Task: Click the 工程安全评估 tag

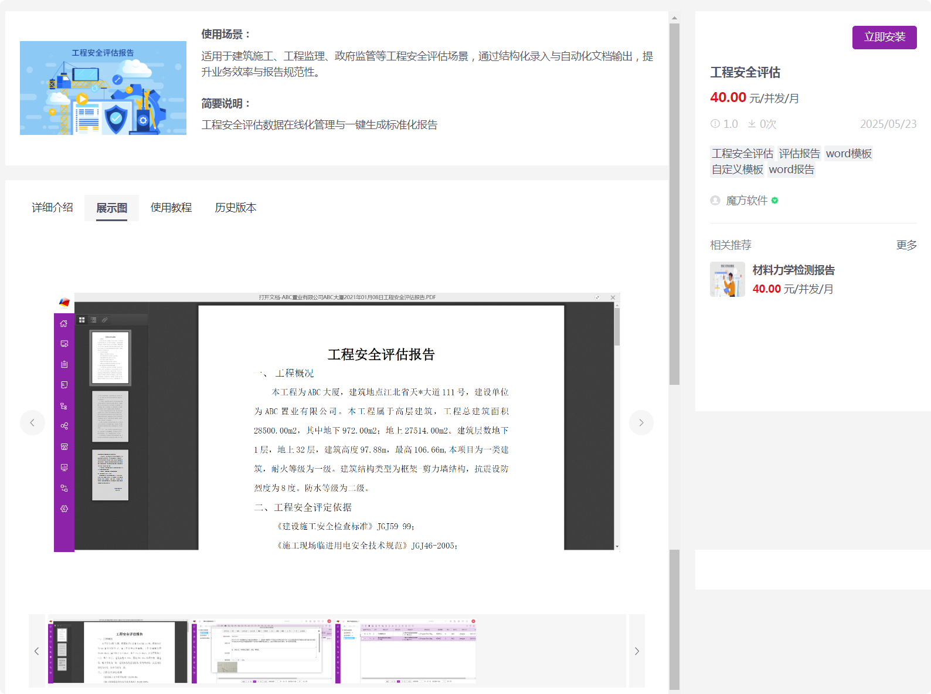Action: click(x=742, y=153)
